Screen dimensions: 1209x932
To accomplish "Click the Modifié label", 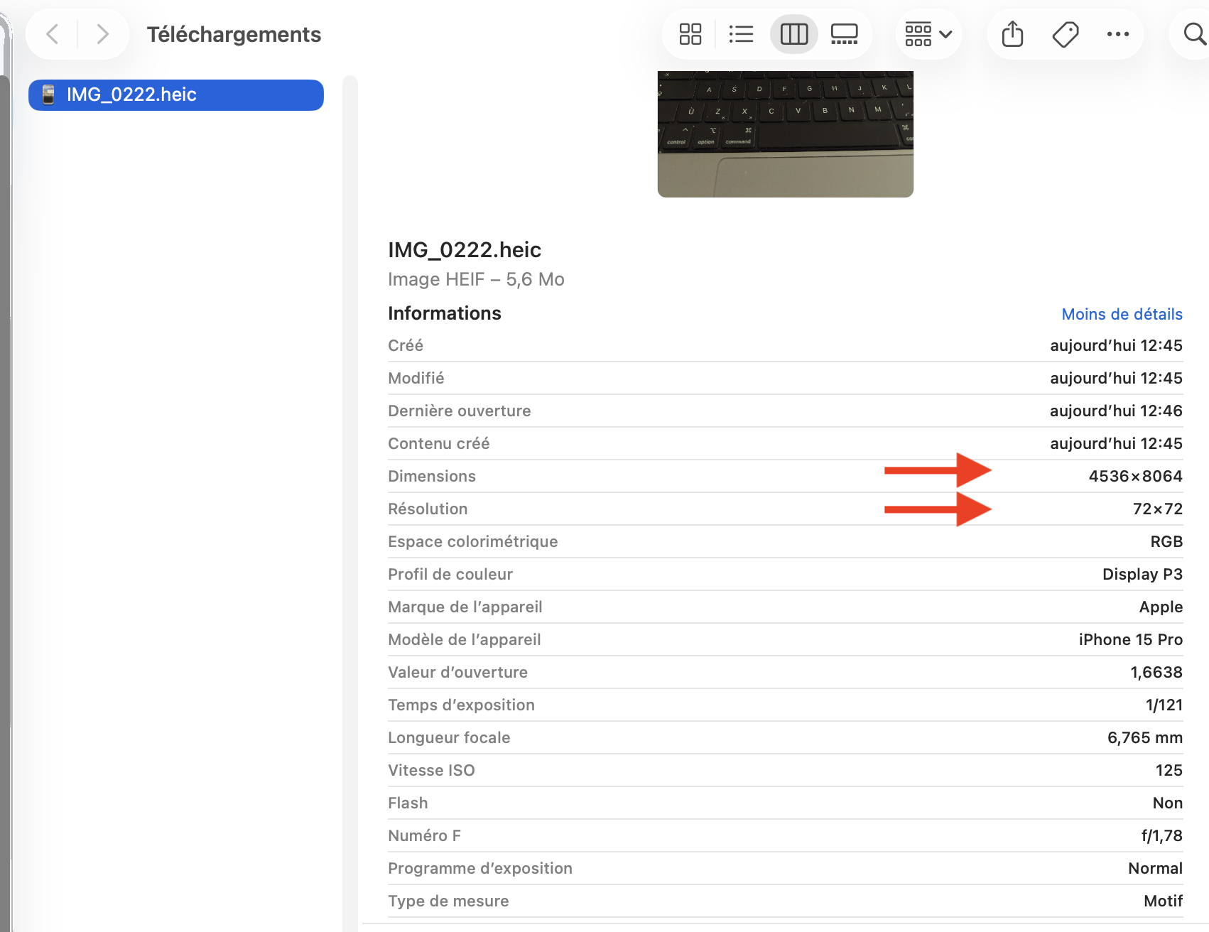I will coord(416,378).
